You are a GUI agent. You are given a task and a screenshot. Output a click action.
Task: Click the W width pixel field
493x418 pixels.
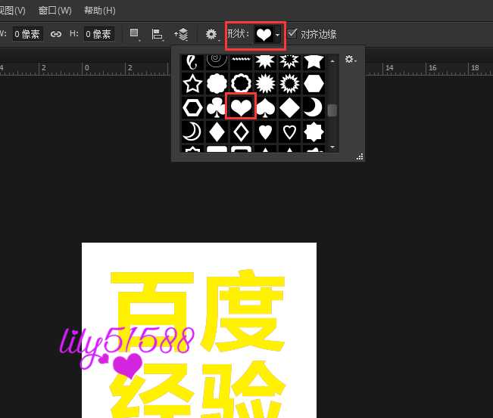point(27,34)
